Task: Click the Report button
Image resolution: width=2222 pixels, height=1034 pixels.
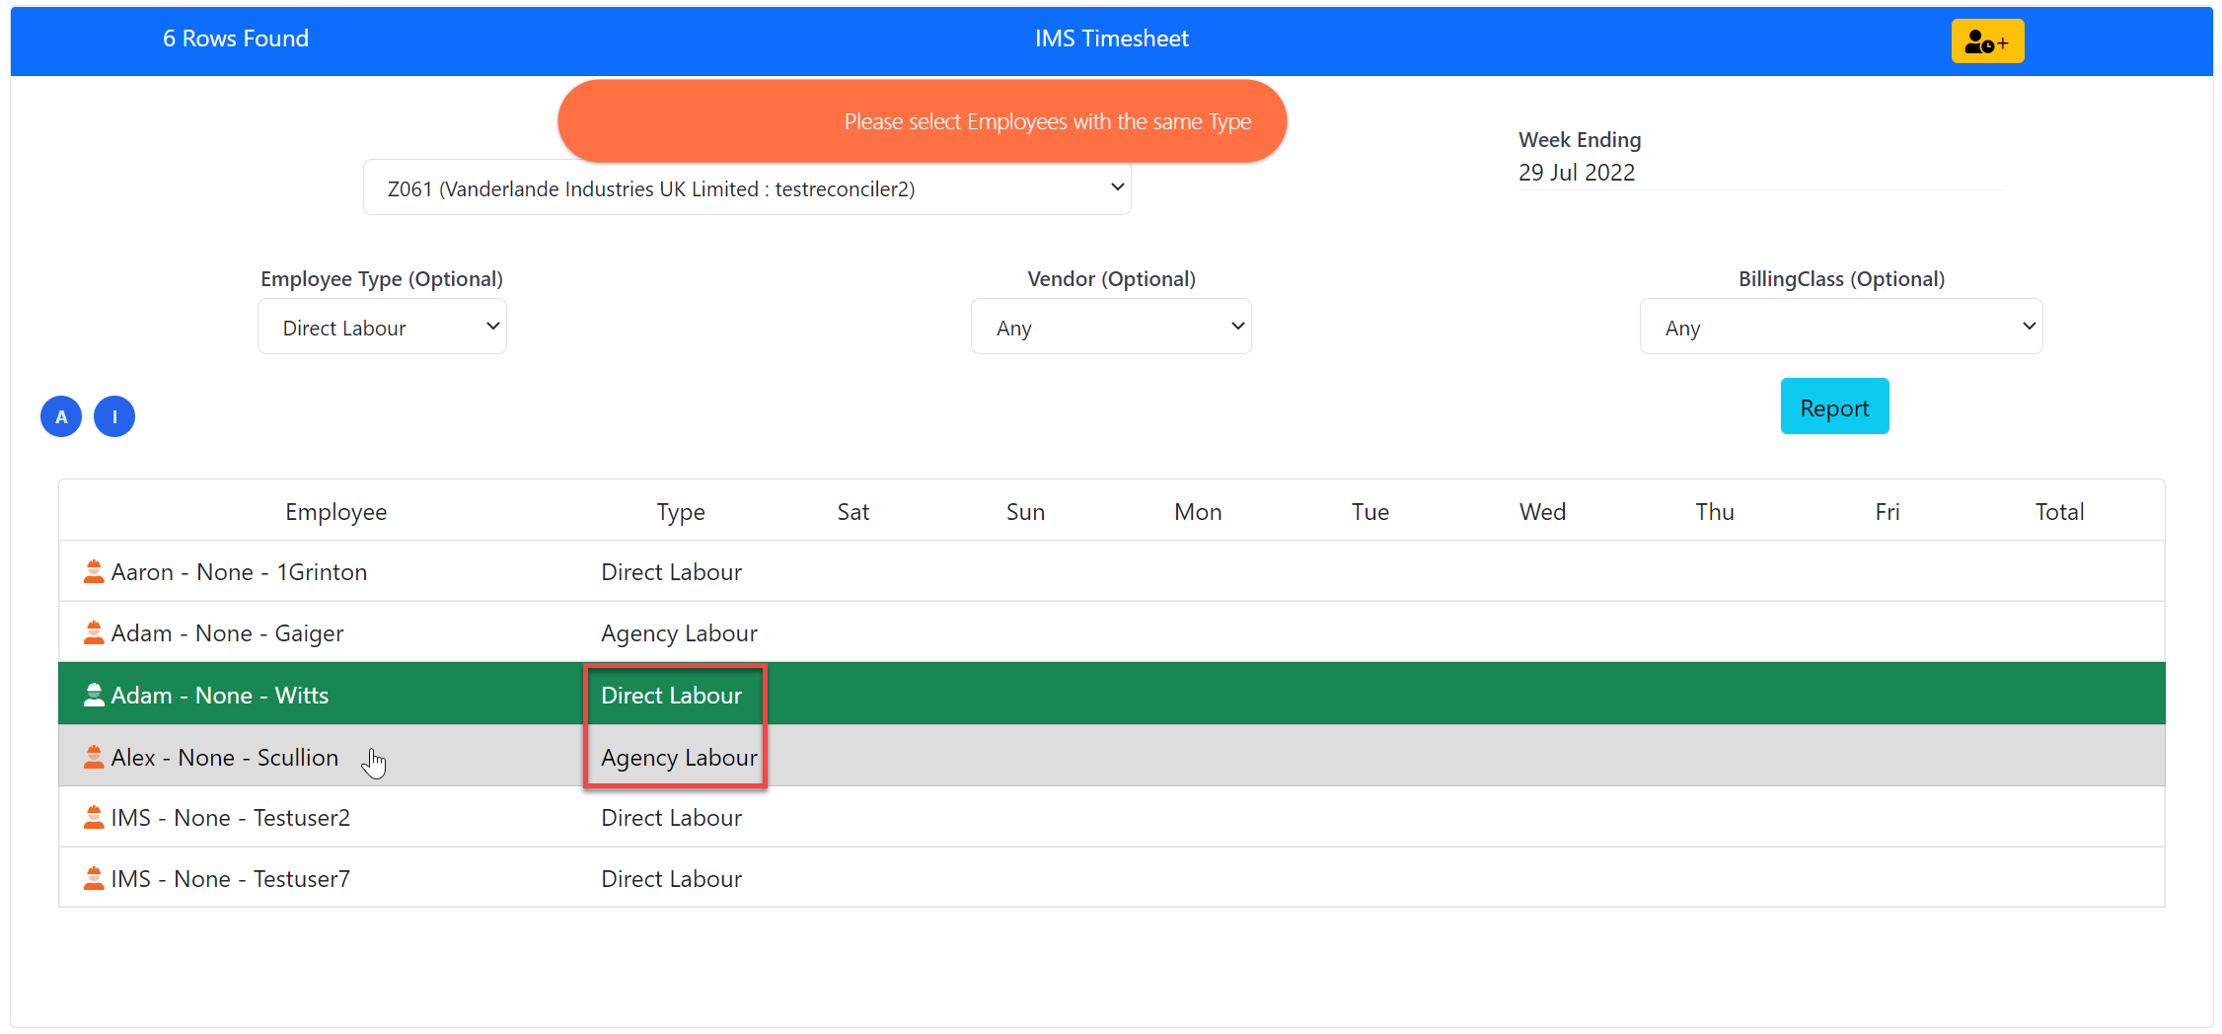Action: 1834,406
